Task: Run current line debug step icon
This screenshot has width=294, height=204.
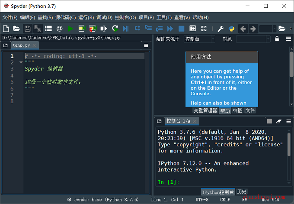Action: [x=137, y=29]
